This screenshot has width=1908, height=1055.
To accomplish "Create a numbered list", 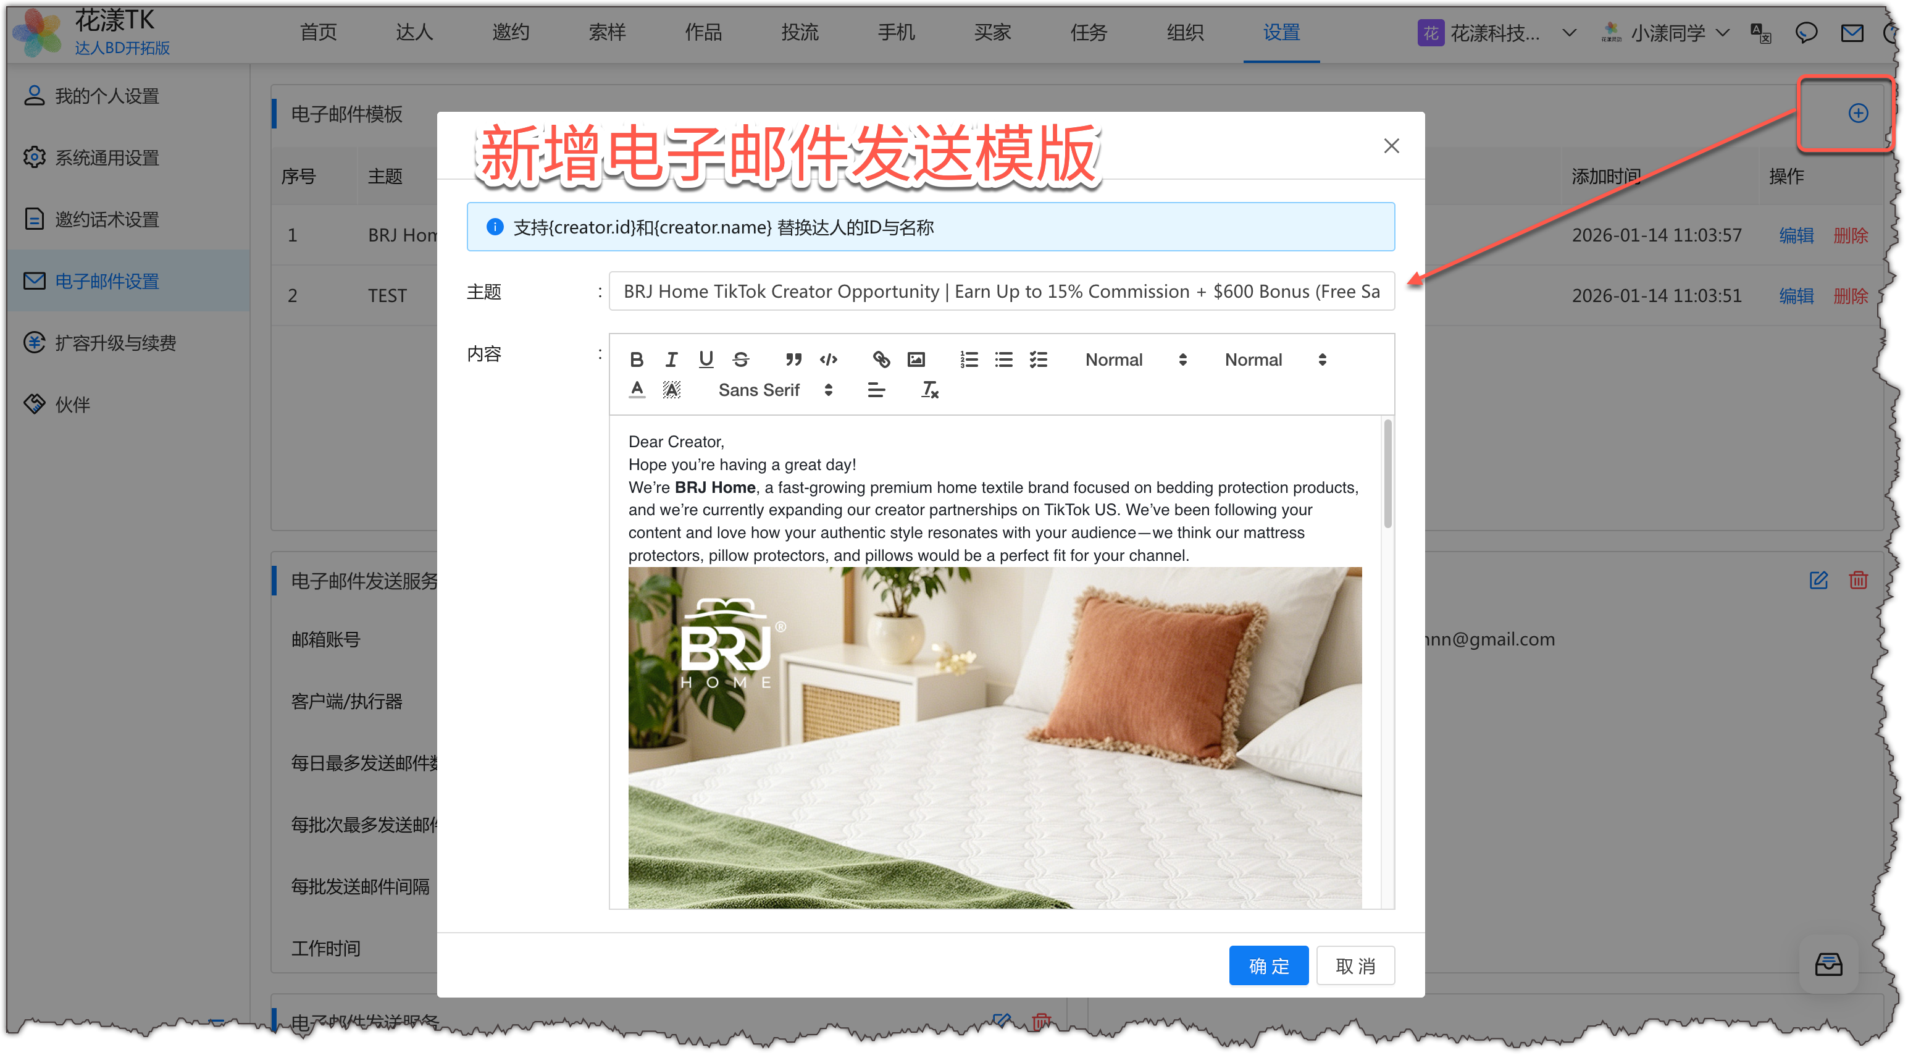I will pos(969,360).
